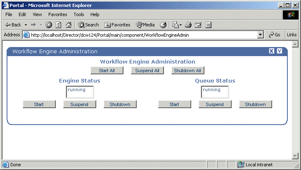Open the Favorites toolbar button

pos(117,25)
